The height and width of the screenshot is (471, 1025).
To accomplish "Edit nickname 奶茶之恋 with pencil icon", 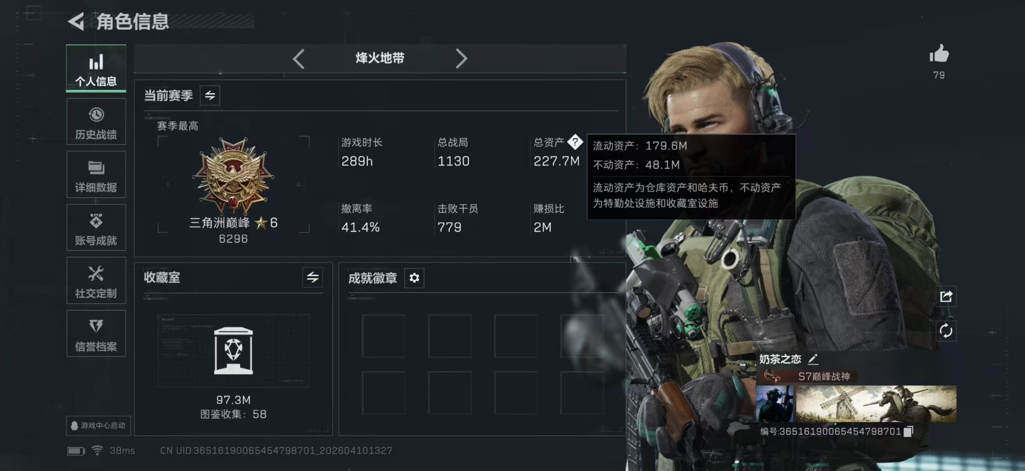I will click(x=813, y=359).
